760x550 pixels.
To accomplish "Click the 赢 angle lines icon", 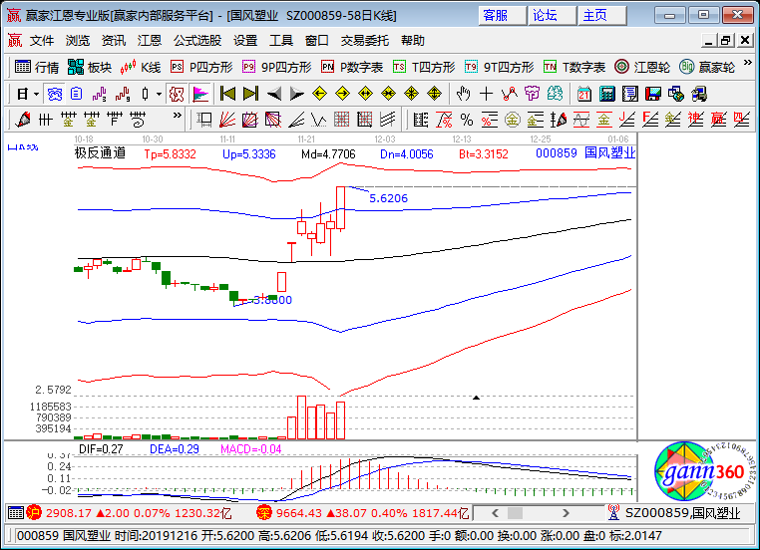I will coord(718,120).
